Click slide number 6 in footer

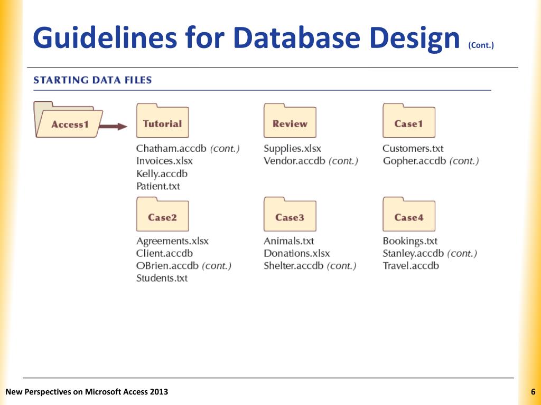pos(533,392)
